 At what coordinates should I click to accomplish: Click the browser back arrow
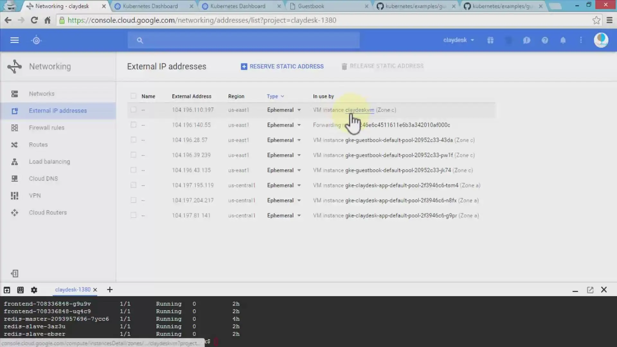pos(8,20)
